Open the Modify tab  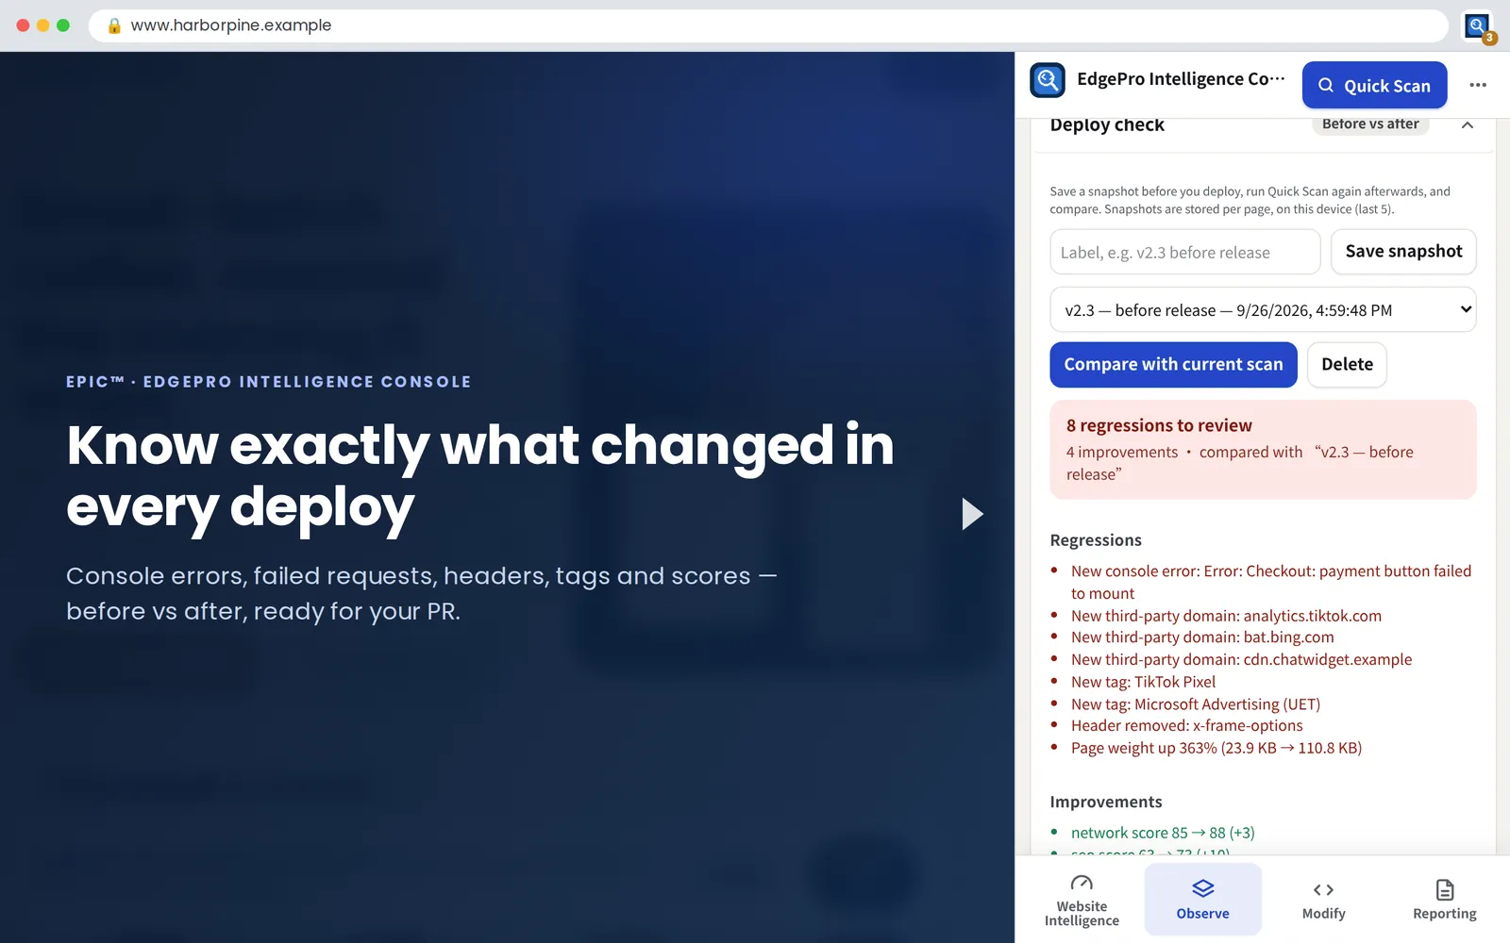(1323, 900)
